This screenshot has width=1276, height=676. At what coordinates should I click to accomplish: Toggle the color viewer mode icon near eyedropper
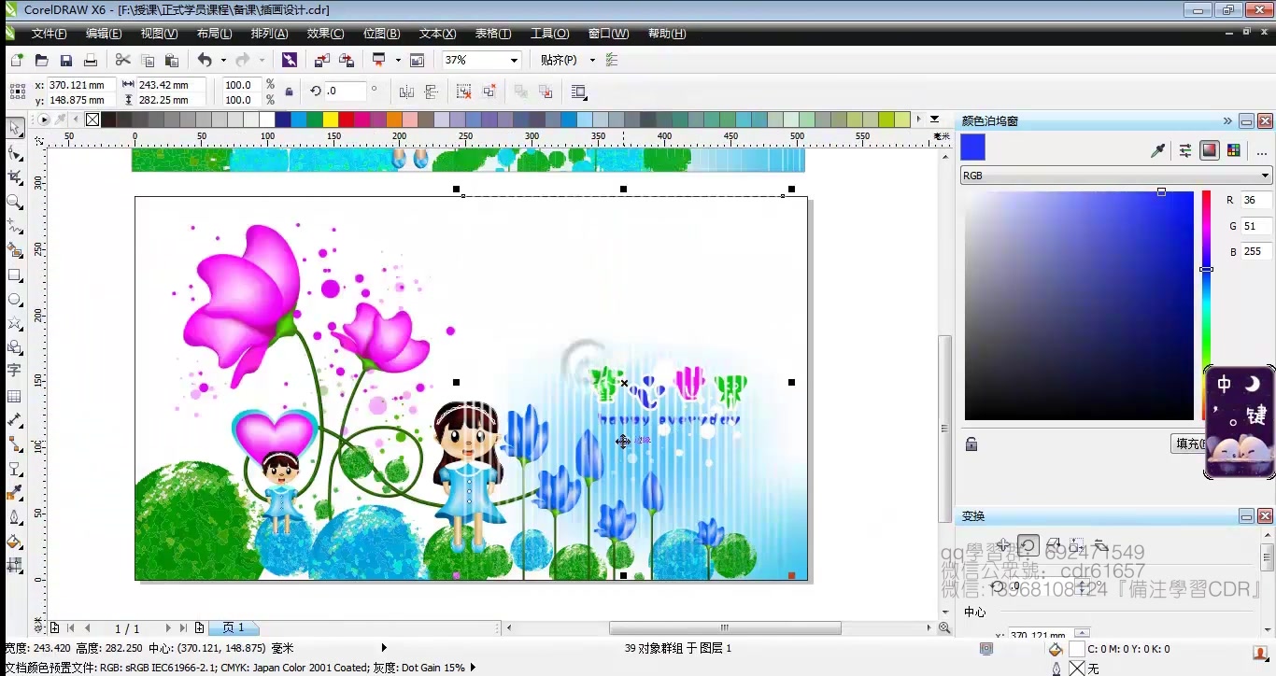click(x=1211, y=150)
